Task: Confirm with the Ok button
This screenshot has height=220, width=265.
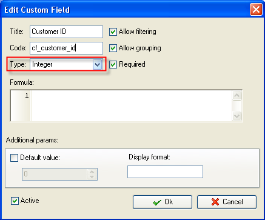Action: [163, 202]
